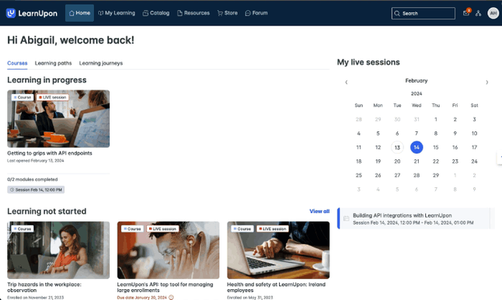Click Course tag on API endpoints card

click(x=23, y=97)
